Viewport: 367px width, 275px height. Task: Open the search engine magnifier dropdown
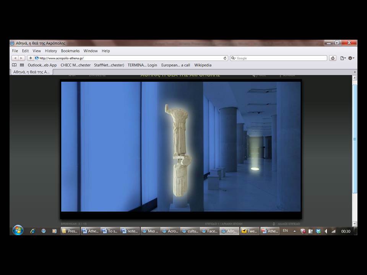pos(233,58)
